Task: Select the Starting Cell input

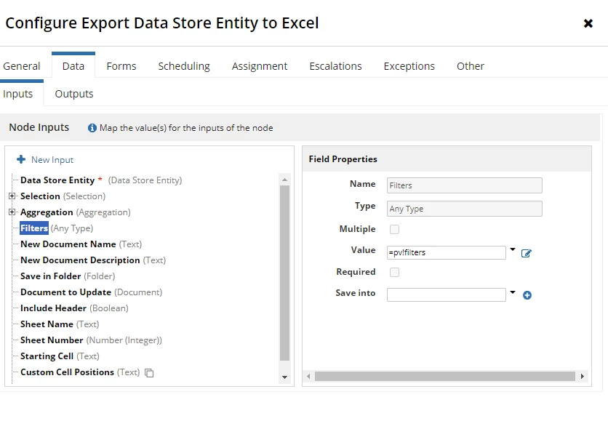Action: [x=60, y=356]
